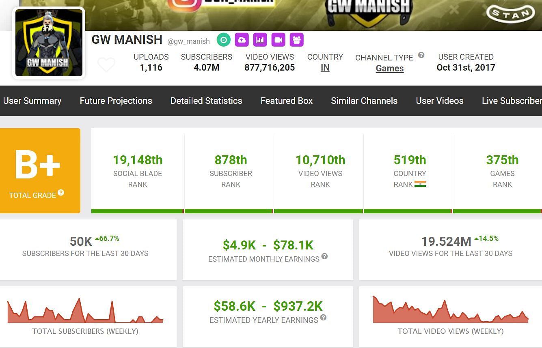Click the purple video camera icon
Viewport: 542px width, 348px height.
[x=279, y=40]
